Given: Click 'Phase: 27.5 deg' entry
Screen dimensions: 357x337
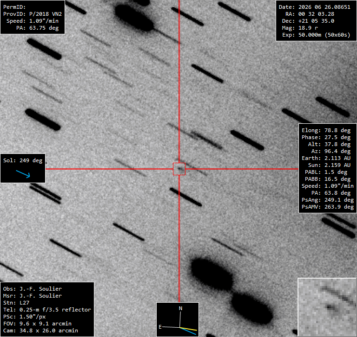Looking at the screenshot, I should coord(326,137).
